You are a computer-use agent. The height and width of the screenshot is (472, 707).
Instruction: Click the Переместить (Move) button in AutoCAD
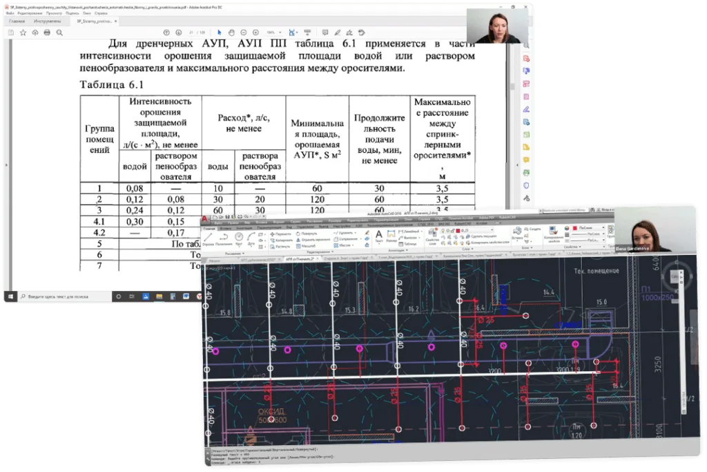pyautogui.click(x=280, y=234)
